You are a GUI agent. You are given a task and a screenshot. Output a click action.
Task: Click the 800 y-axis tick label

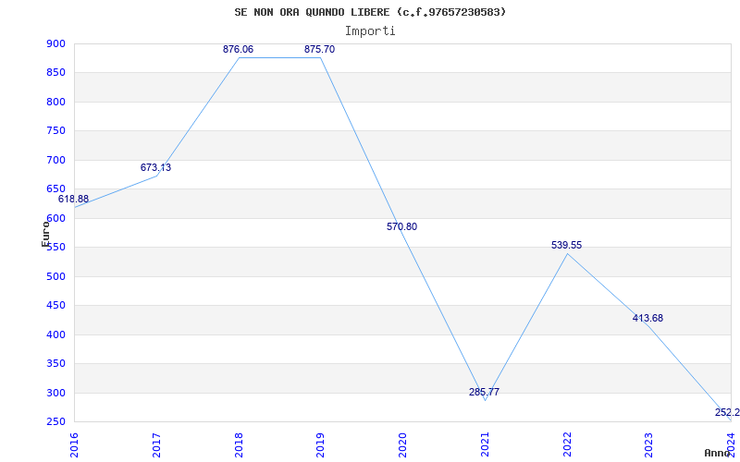coord(55,102)
